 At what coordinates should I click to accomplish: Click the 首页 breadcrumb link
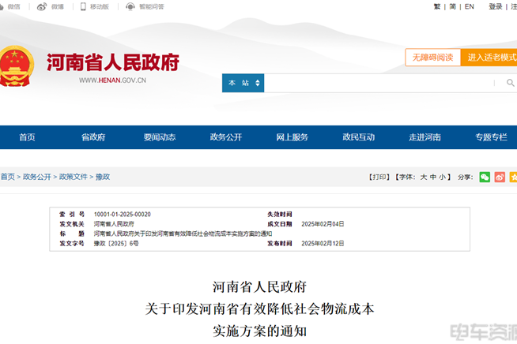point(8,177)
